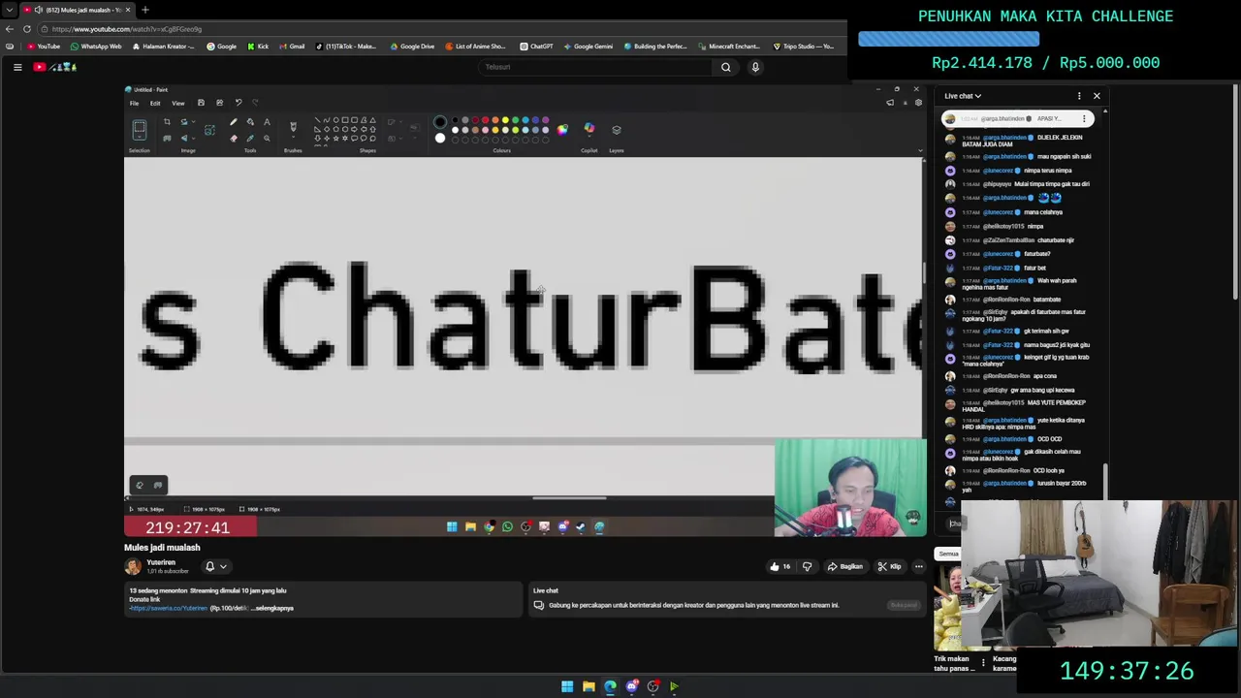Open Gmail bookmark
The height and width of the screenshot is (698, 1241).
click(x=292, y=47)
